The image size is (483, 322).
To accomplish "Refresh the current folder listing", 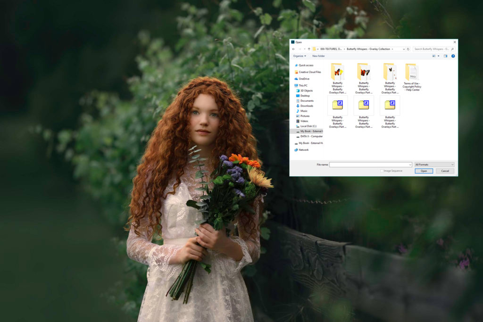I will (408, 49).
